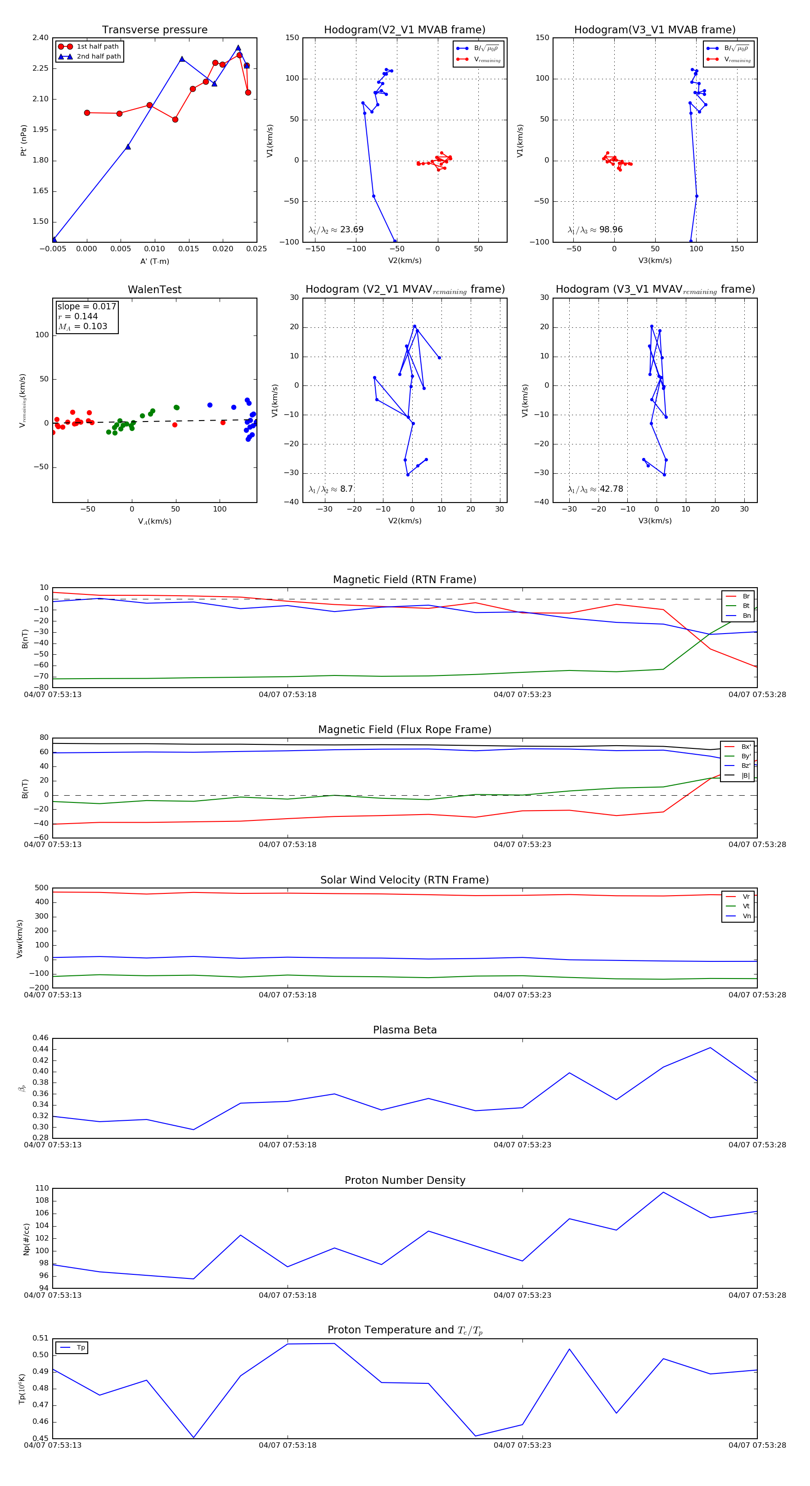Click the "Hodogram (V3_V1 MVAV remaining frame)" title

(655, 290)
